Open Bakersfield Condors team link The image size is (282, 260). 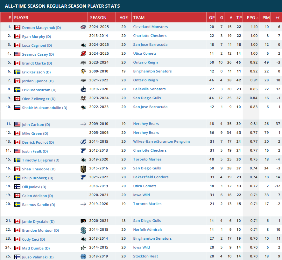151,177
